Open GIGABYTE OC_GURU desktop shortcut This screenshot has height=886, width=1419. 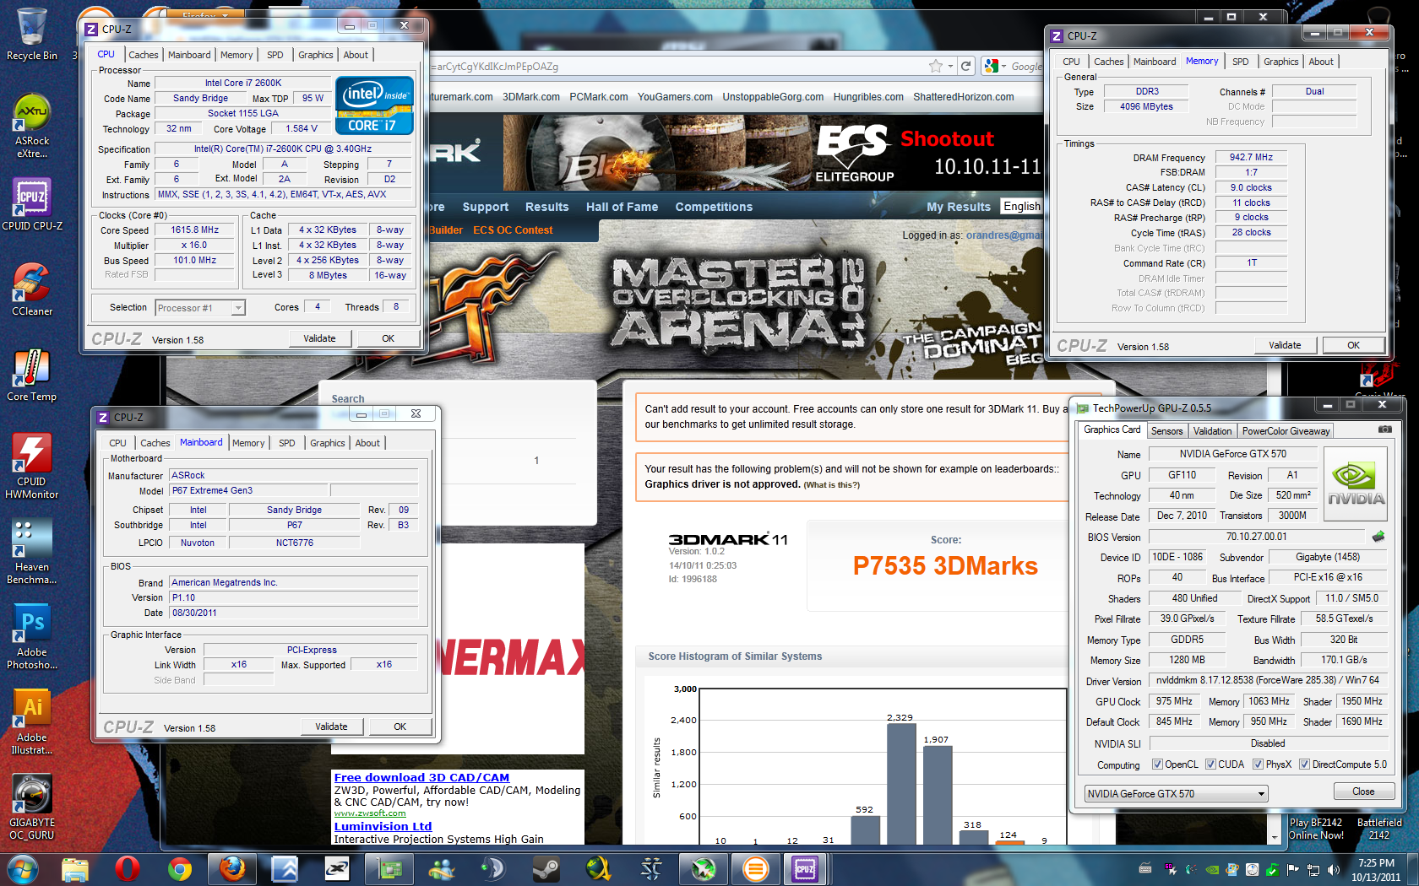tap(32, 808)
